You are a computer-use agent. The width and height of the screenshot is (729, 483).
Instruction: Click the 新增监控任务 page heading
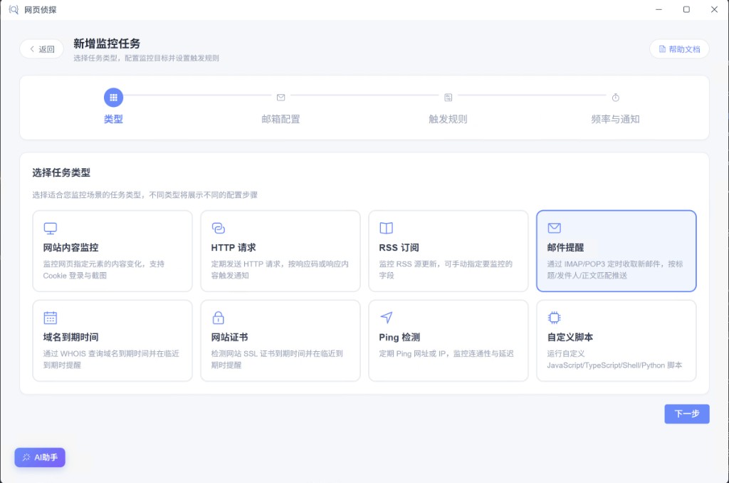(107, 43)
